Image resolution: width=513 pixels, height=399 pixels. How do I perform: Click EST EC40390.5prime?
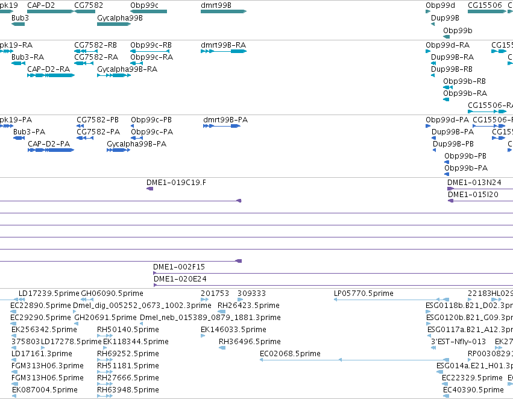(446, 396)
